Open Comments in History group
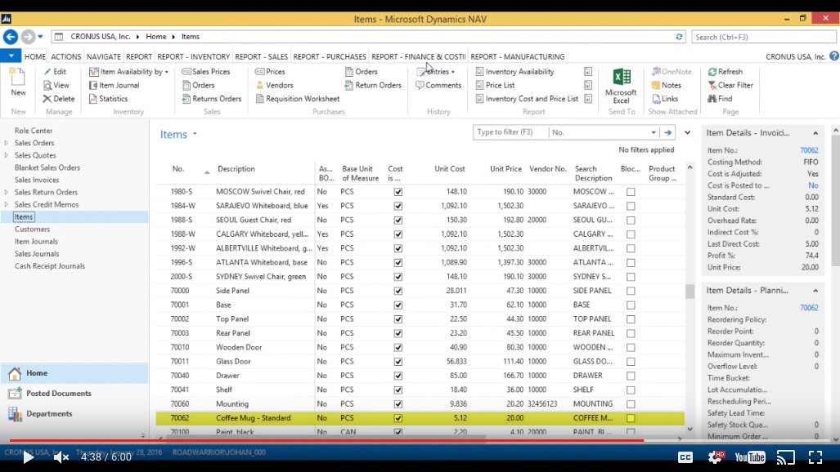Image resolution: width=840 pixels, height=472 pixels. click(x=438, y=85)
